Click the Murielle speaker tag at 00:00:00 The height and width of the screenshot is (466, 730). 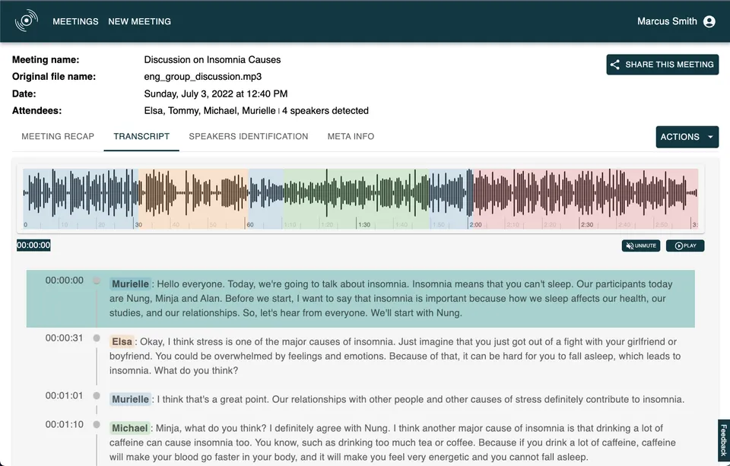pyautogui.click(x=130, y=284)
